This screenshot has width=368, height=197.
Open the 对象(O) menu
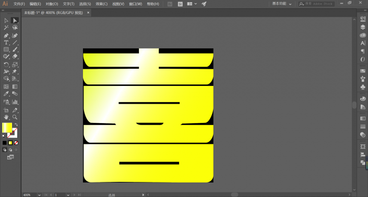point(52,4)
